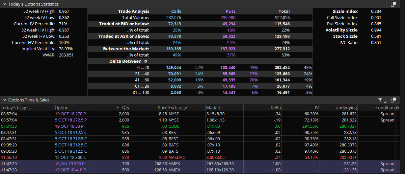Click the IV column header
405x174 pixels.
pos(316,107)
